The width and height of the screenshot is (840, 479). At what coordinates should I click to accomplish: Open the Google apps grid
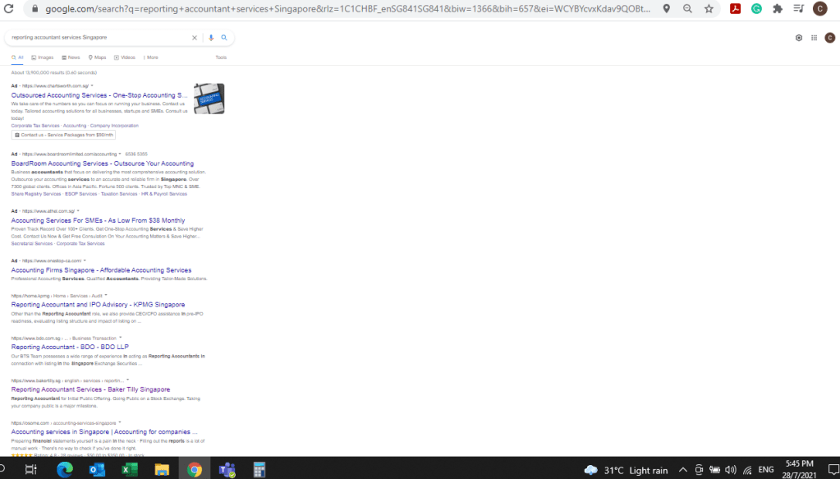point(814,38)
